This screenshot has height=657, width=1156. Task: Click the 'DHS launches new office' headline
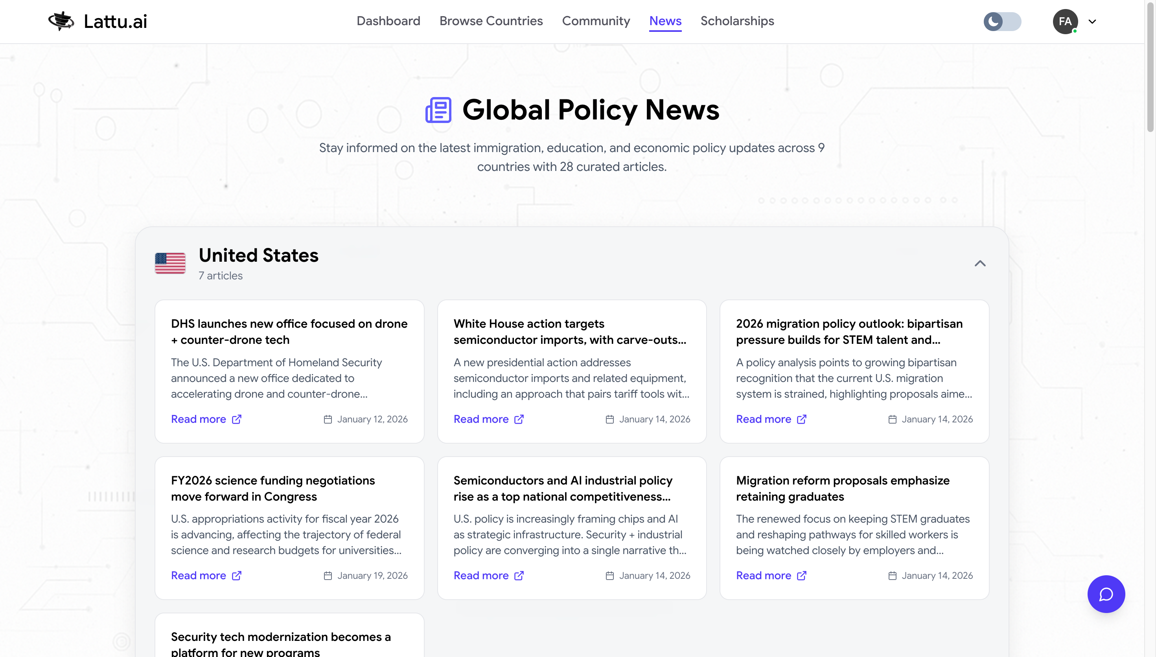pos(289,332)
